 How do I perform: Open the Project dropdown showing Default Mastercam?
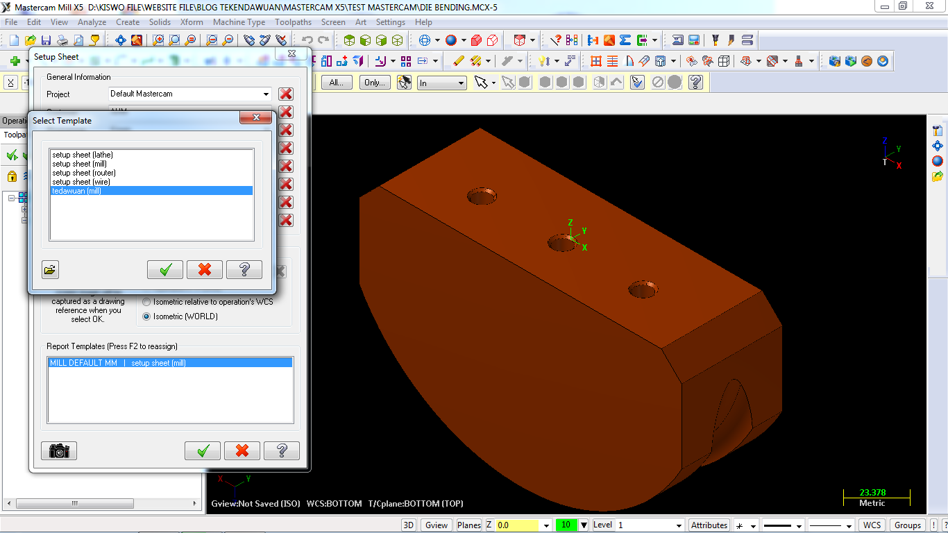click(x=266, y=94)
